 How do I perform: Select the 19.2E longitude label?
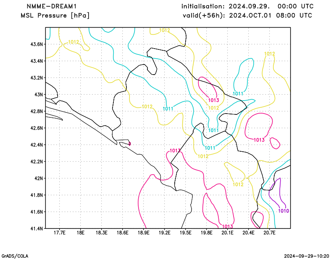click(164, 233)
